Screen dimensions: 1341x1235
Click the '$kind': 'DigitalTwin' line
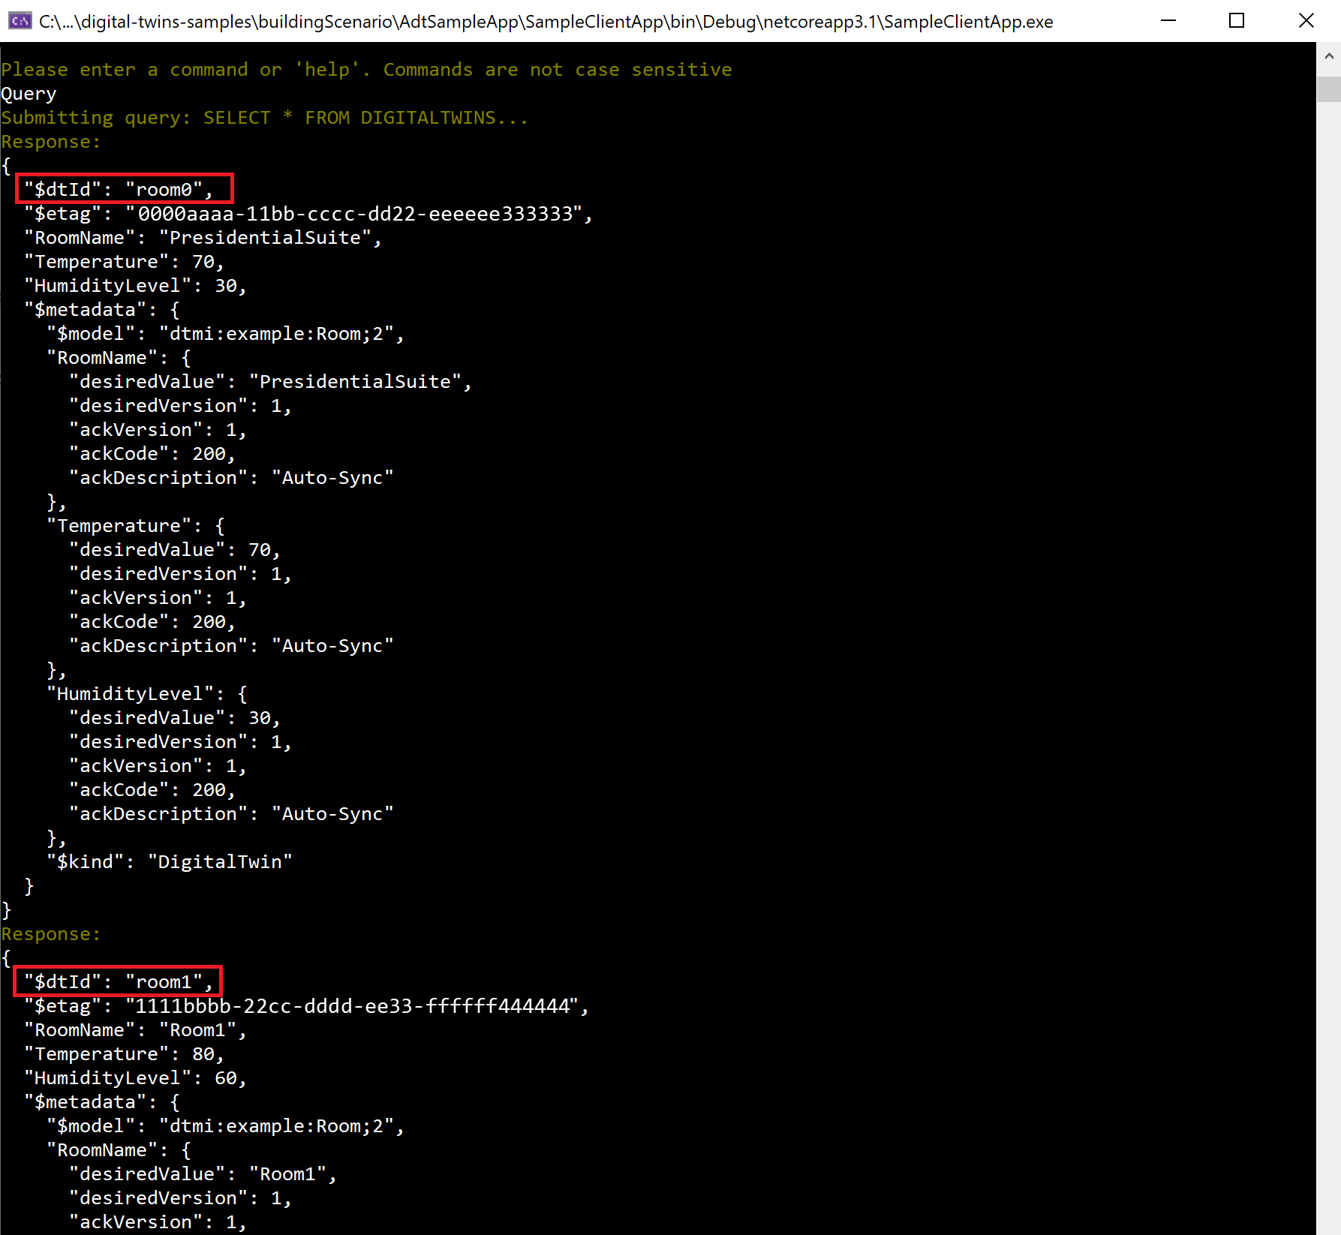point(170,862)
